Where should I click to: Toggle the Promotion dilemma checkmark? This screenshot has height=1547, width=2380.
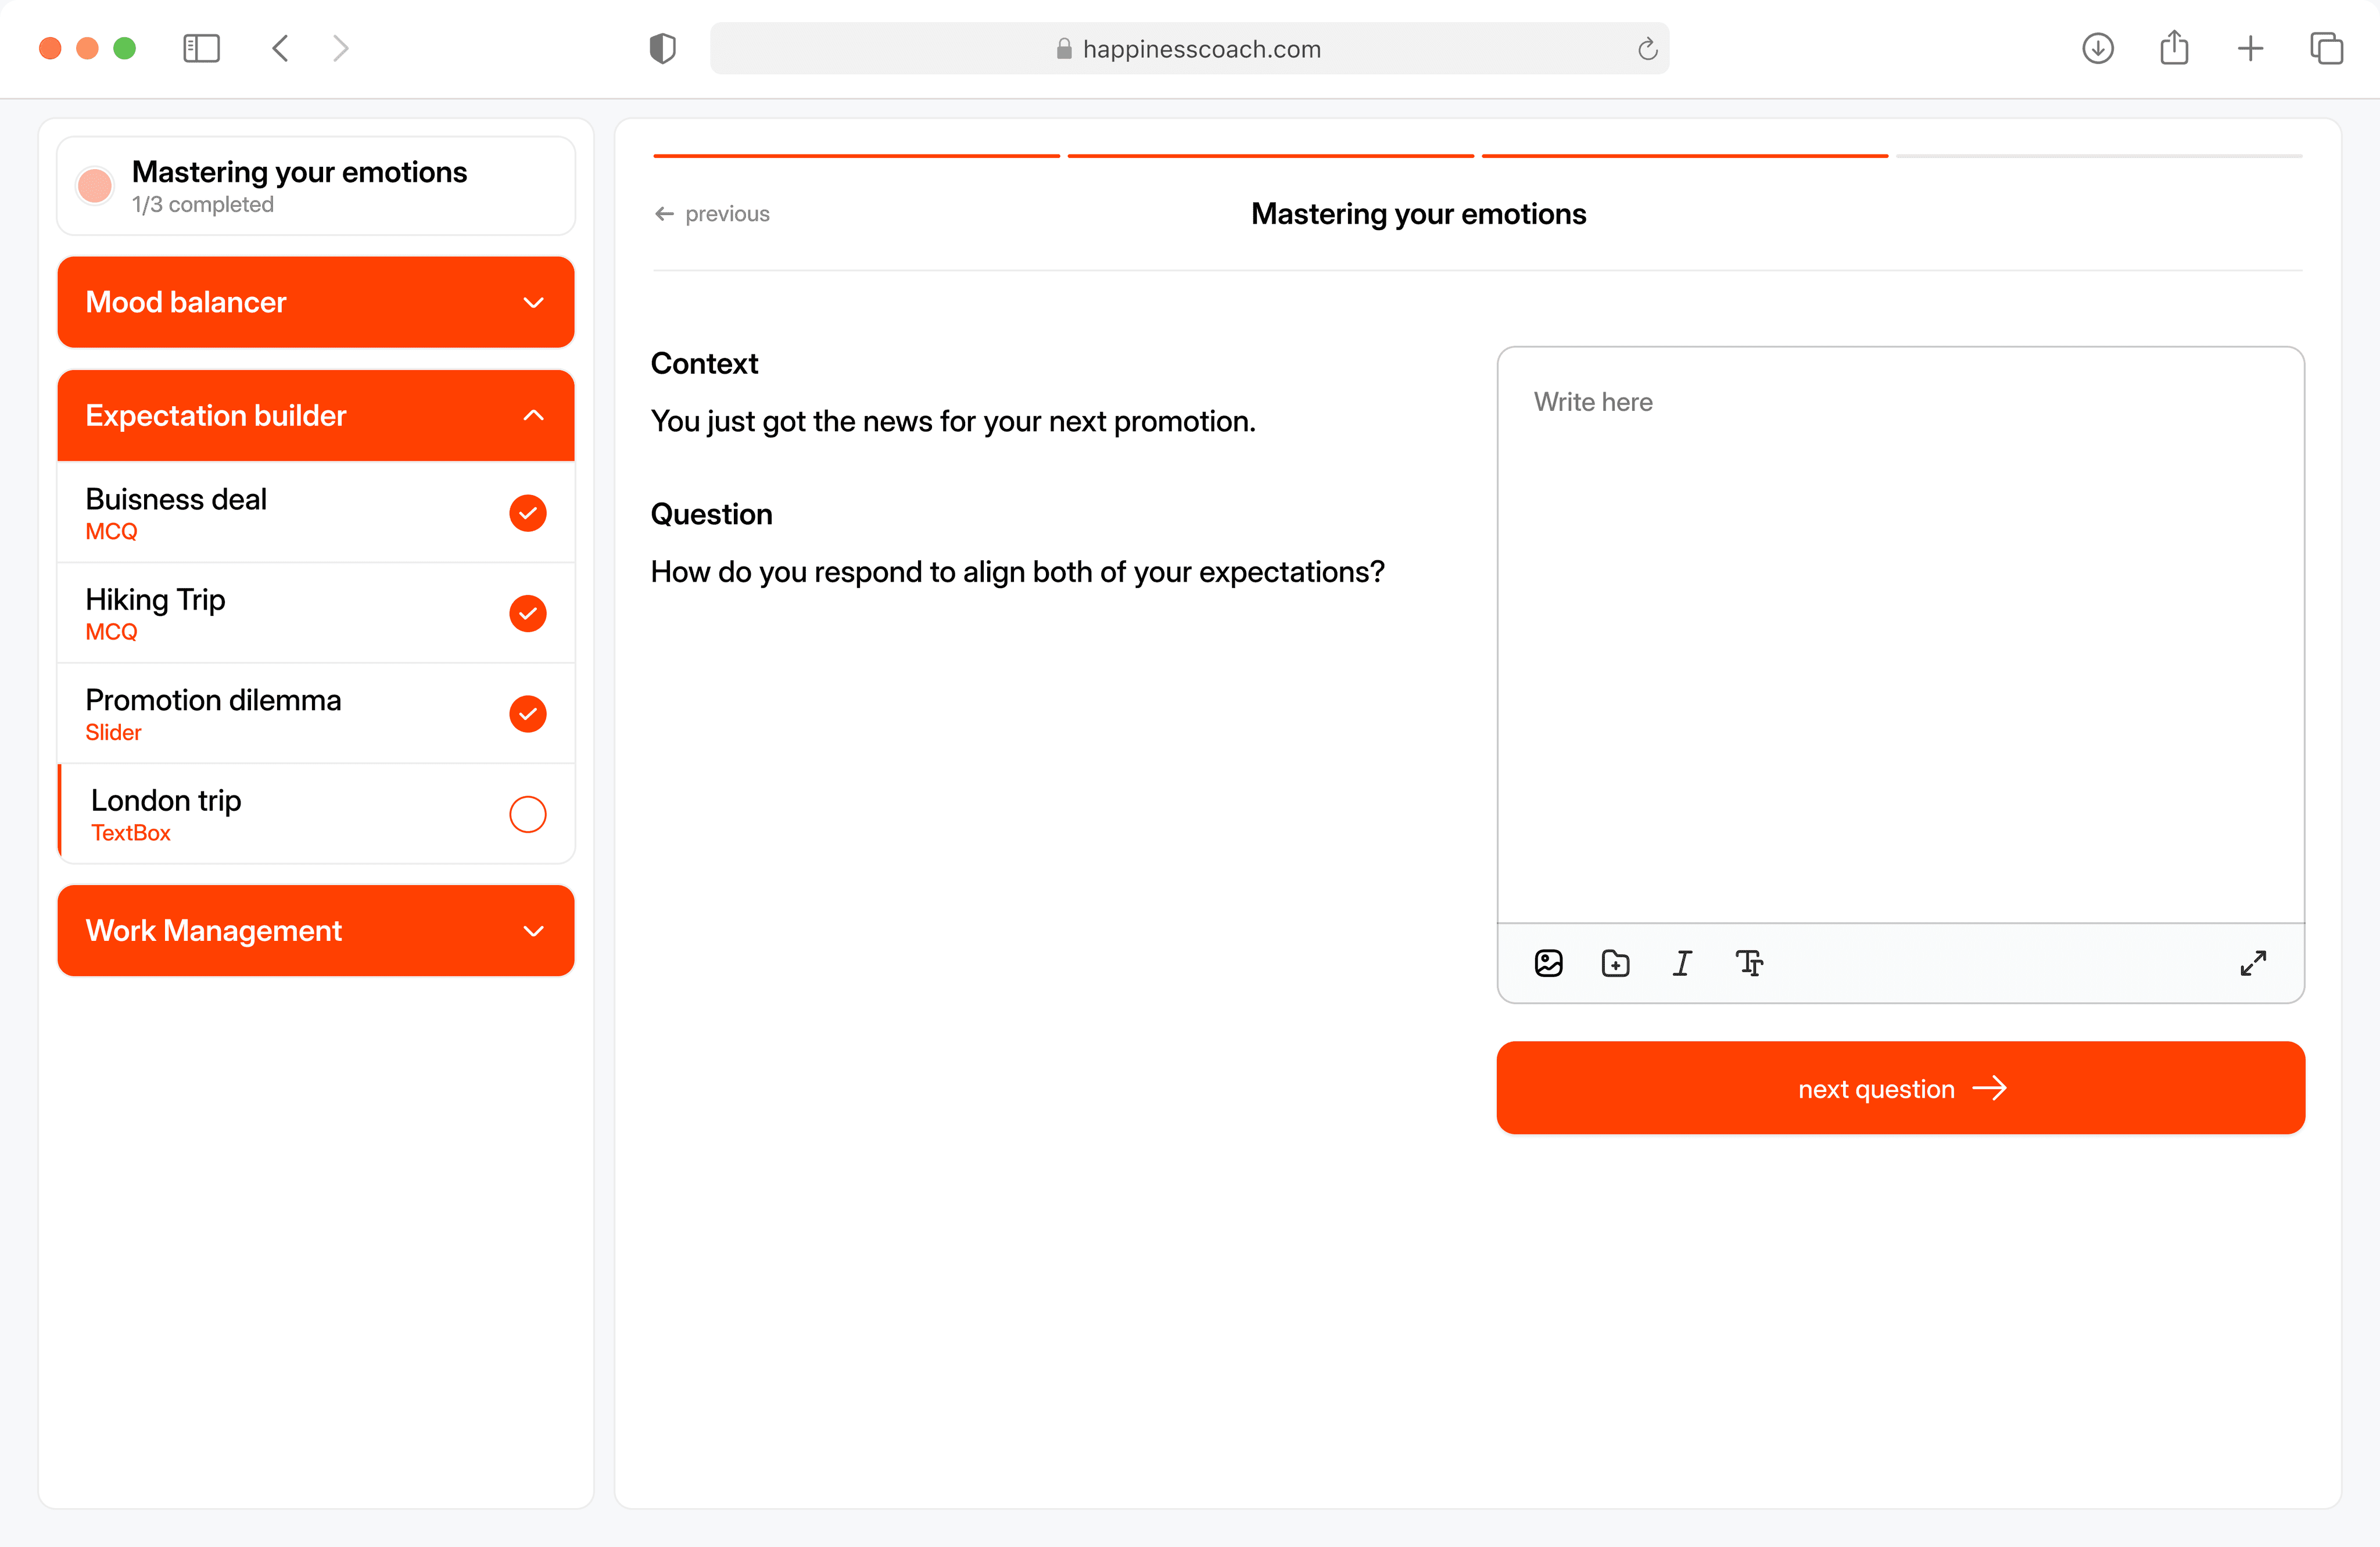coord(527,714)
